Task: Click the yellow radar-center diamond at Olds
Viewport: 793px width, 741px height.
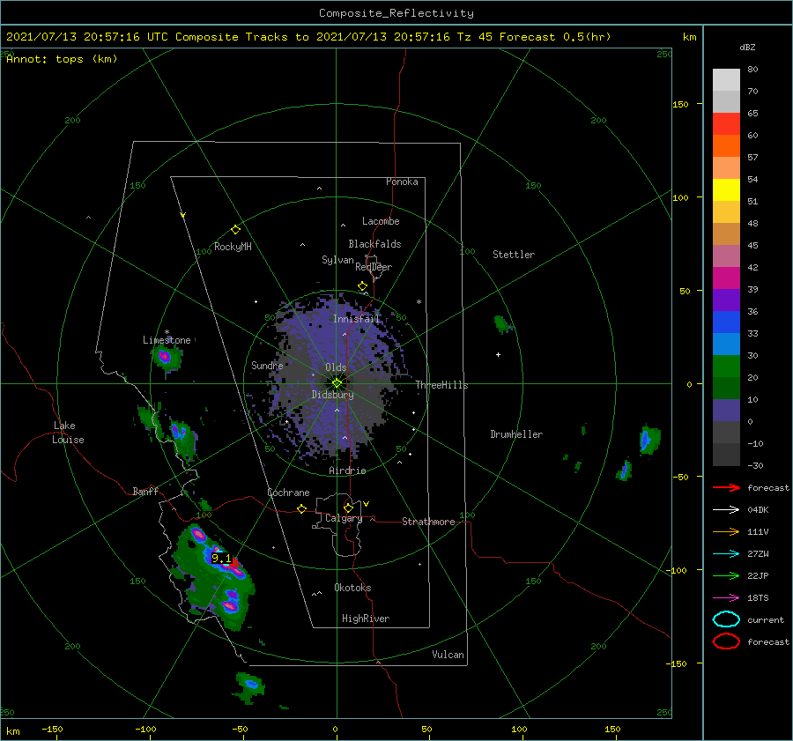Action: pos(337,383)
